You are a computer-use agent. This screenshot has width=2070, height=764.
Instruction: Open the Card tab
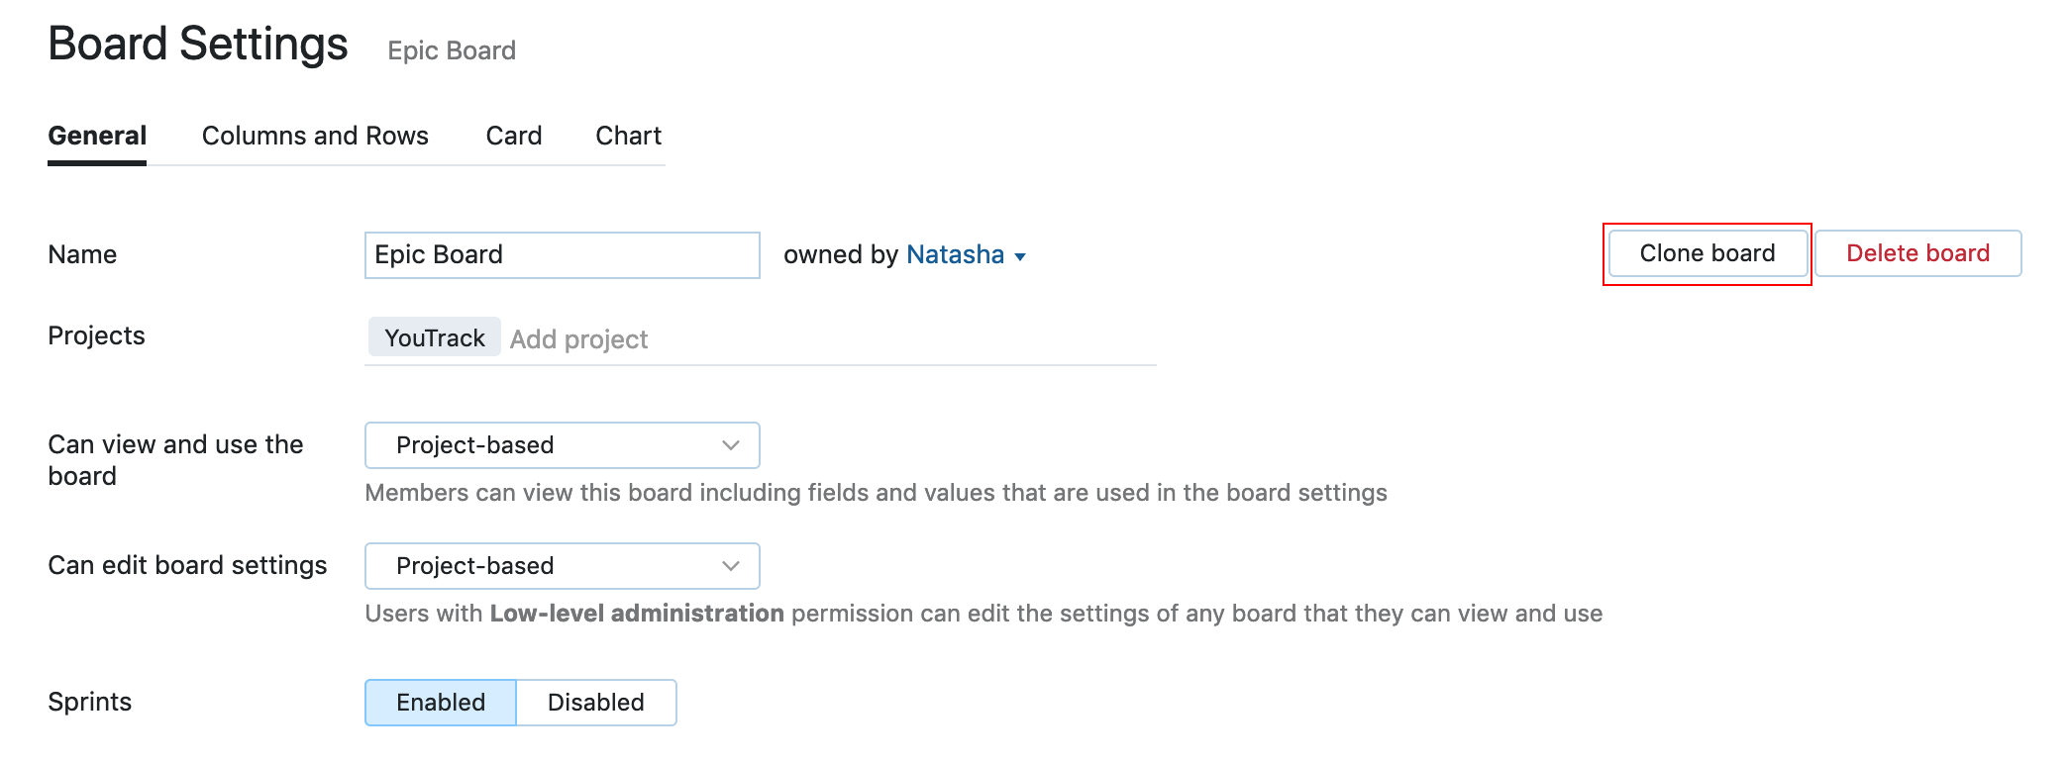tap(514, 136)
